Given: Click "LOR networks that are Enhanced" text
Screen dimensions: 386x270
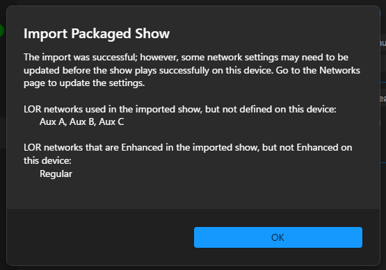Looking at the screenshot, I should (x=93, y=148).
